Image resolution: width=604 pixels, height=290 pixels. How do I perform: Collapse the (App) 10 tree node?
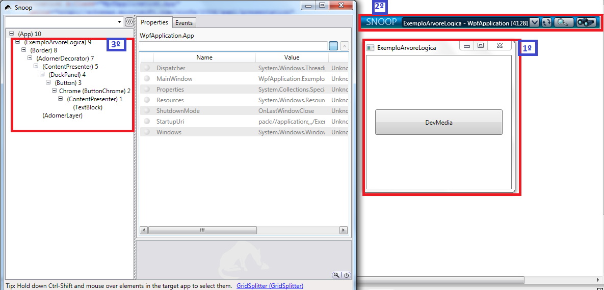(12, 34)
